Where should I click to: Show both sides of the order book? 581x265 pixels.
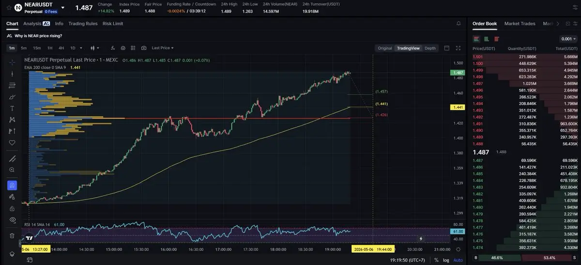(x=476, y=39)
